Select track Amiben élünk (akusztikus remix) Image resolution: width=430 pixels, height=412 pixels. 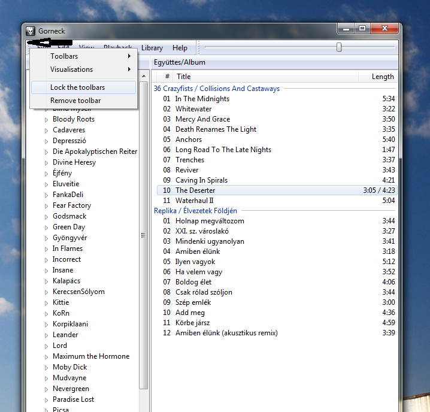click(x=277, y=333)
